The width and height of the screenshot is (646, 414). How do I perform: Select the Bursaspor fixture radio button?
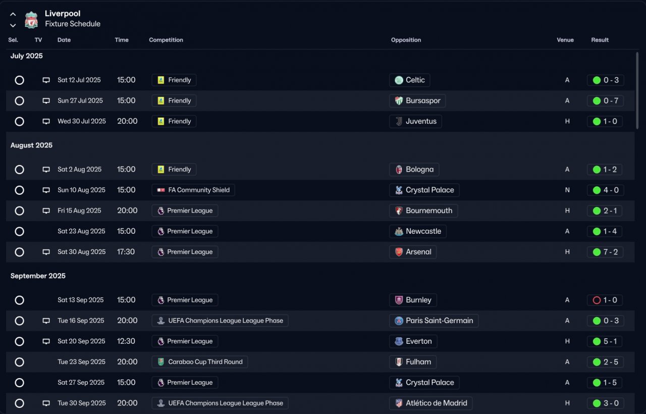(x=19, y=101)
